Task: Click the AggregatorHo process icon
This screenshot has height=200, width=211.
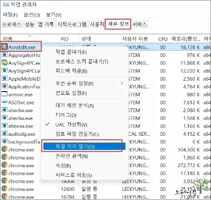Action: click(5, 55)
